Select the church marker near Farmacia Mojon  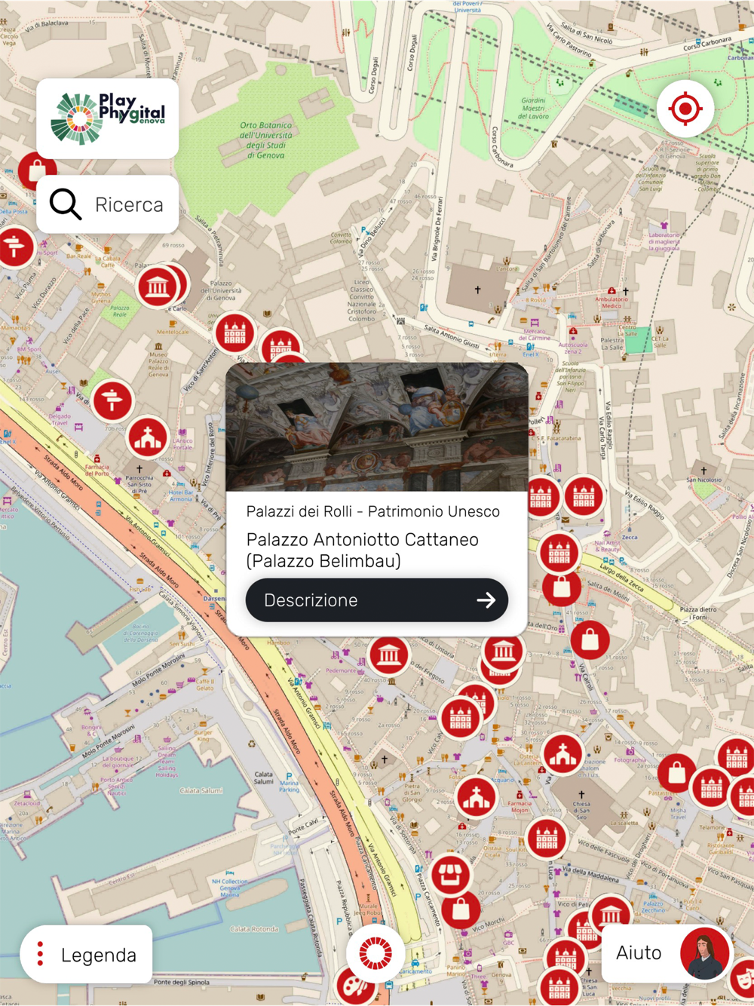coord(477,797)
